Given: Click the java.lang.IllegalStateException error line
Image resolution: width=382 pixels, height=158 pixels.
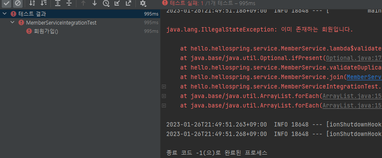Looking at the screenshot, I should (260, 30).
